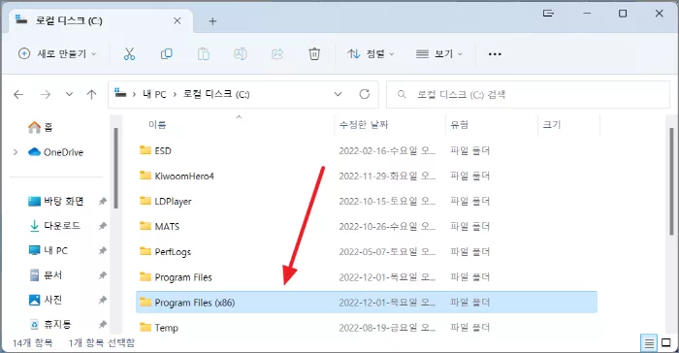This screenshot has height=353, width=679.
Task: Select the Program Files (x86) folder
Action: point(367,302)
